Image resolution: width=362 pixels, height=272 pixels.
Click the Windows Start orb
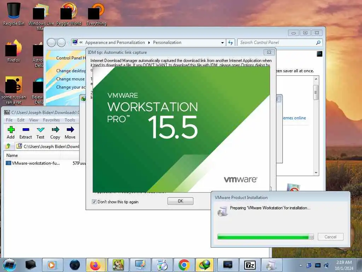(9, 265)
